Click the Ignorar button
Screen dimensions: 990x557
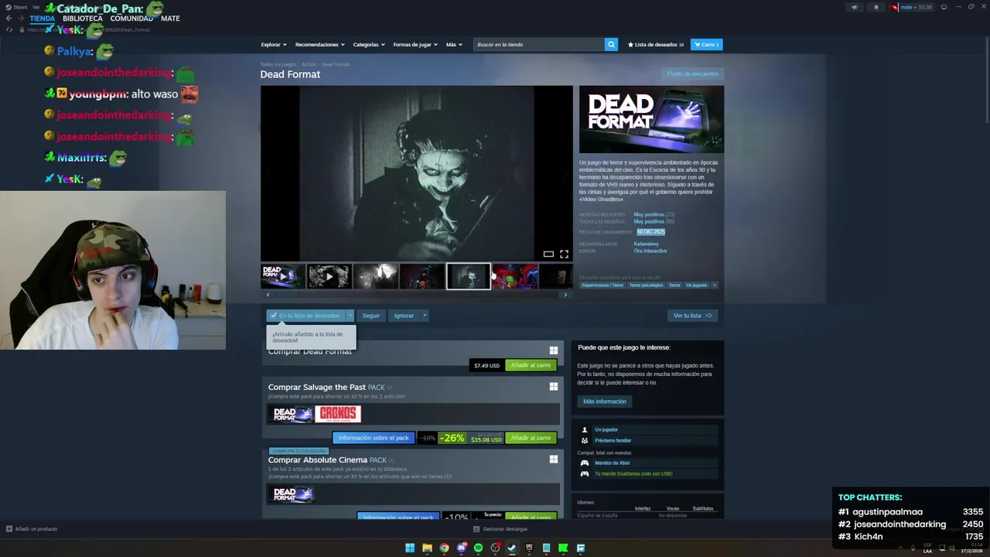(x=404, y=316)
